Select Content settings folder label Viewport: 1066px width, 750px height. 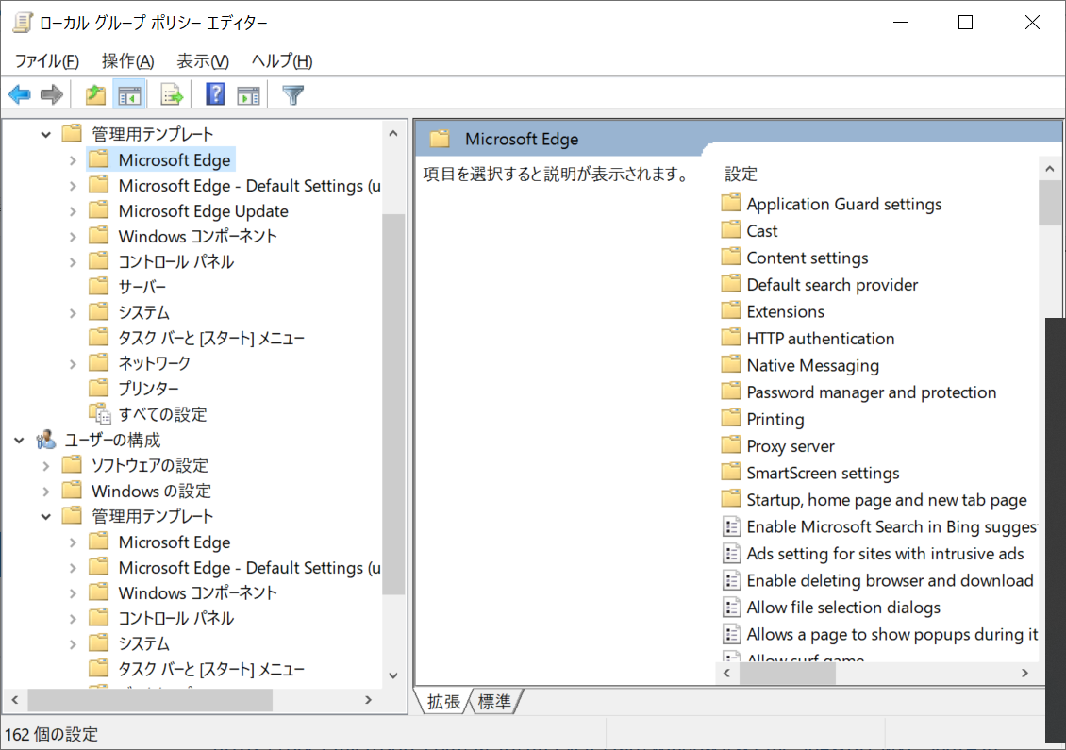tap(807, 258)
